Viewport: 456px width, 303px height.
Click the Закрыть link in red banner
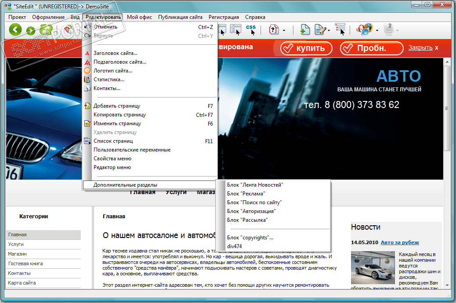420,48
